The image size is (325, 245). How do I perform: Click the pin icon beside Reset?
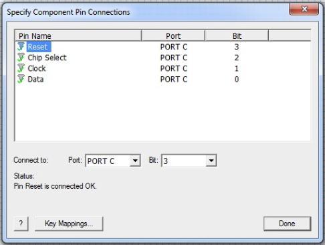click(21, 47)
